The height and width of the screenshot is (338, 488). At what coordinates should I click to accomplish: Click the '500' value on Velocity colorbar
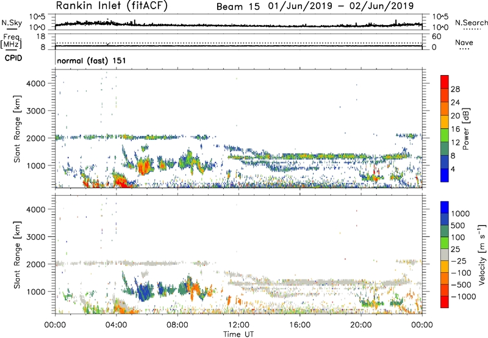click(x=459, y=226)
